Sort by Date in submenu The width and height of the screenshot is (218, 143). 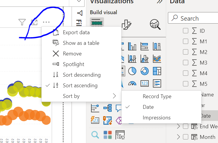pos(161,107)
